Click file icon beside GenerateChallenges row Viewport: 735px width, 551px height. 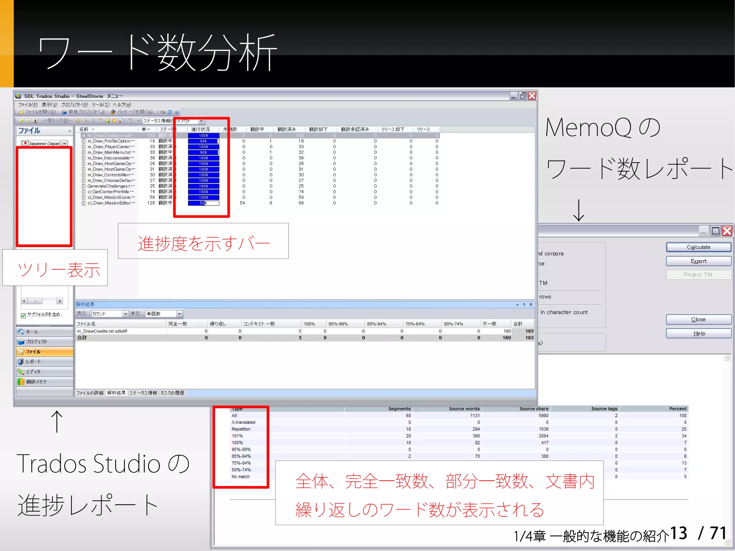tap(83, 186)
